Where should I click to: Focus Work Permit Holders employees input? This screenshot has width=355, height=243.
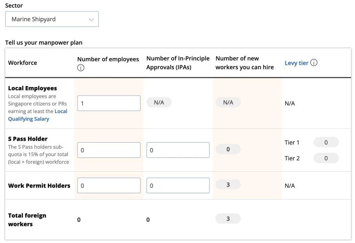point(109,186)
